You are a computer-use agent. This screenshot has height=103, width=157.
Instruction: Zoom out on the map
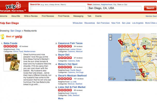pyautogui.click(x=110, y=39)
